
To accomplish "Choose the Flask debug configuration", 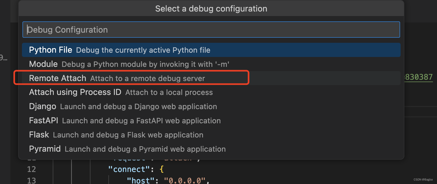I will tap(116, 135).
